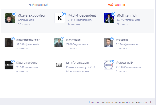Viewport: 157px width, 106px height.
Task: Open the @visegrad24 handle
Action: [x=125, y=63]
